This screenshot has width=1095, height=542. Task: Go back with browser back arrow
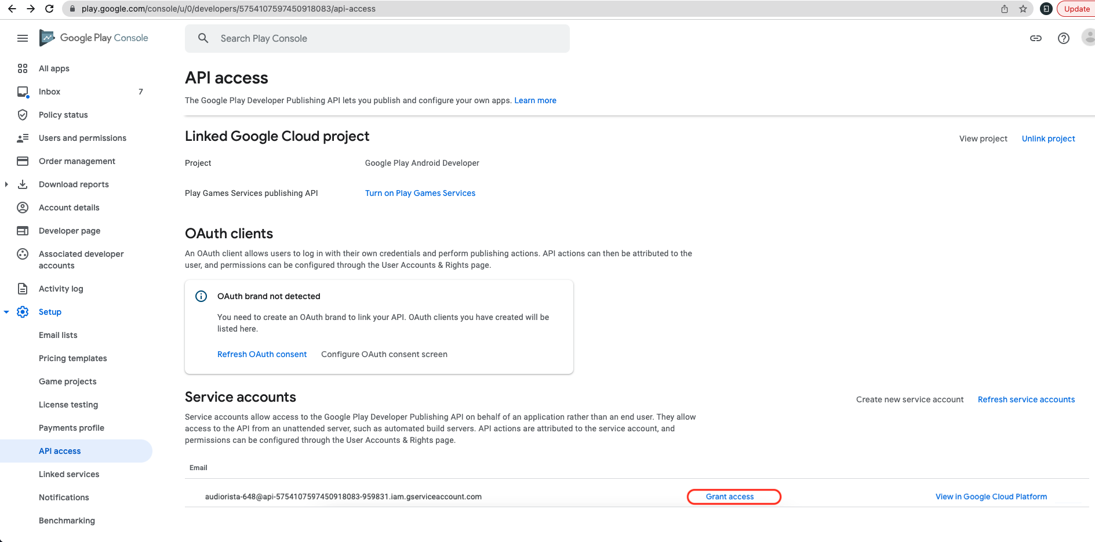pyautogui.click(x=12, y=9)
